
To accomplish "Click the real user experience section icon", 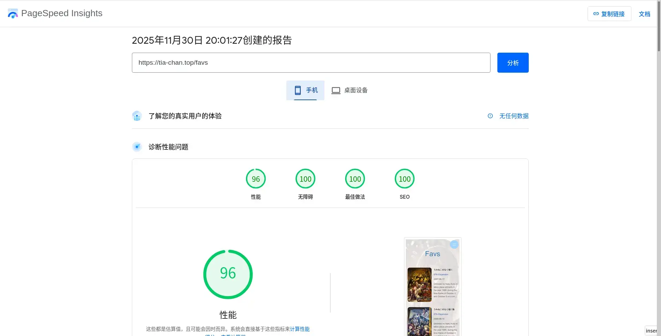I will 137,116.
